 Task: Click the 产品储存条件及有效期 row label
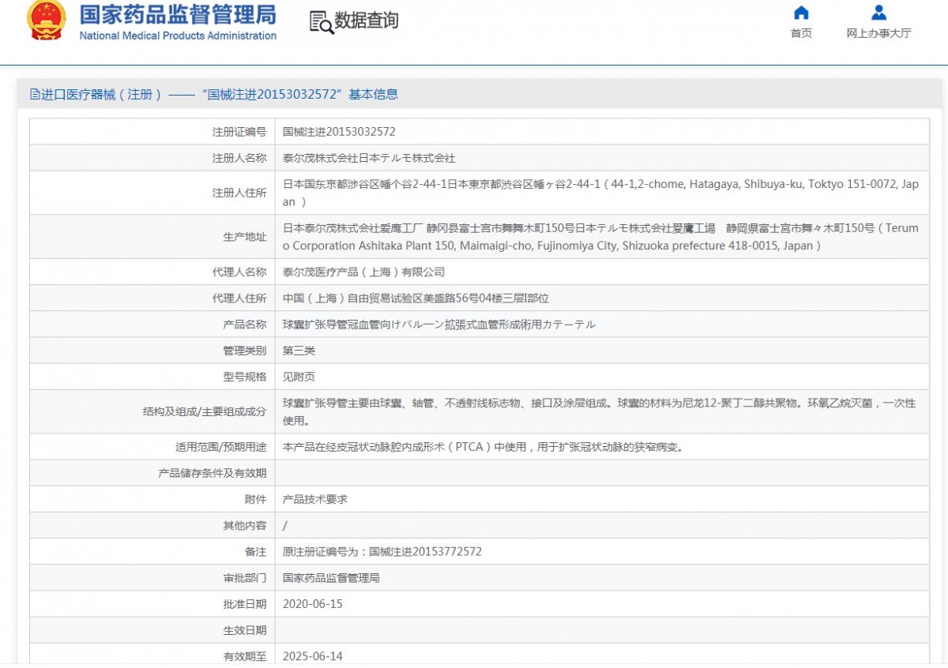click(x=213, y=473)
